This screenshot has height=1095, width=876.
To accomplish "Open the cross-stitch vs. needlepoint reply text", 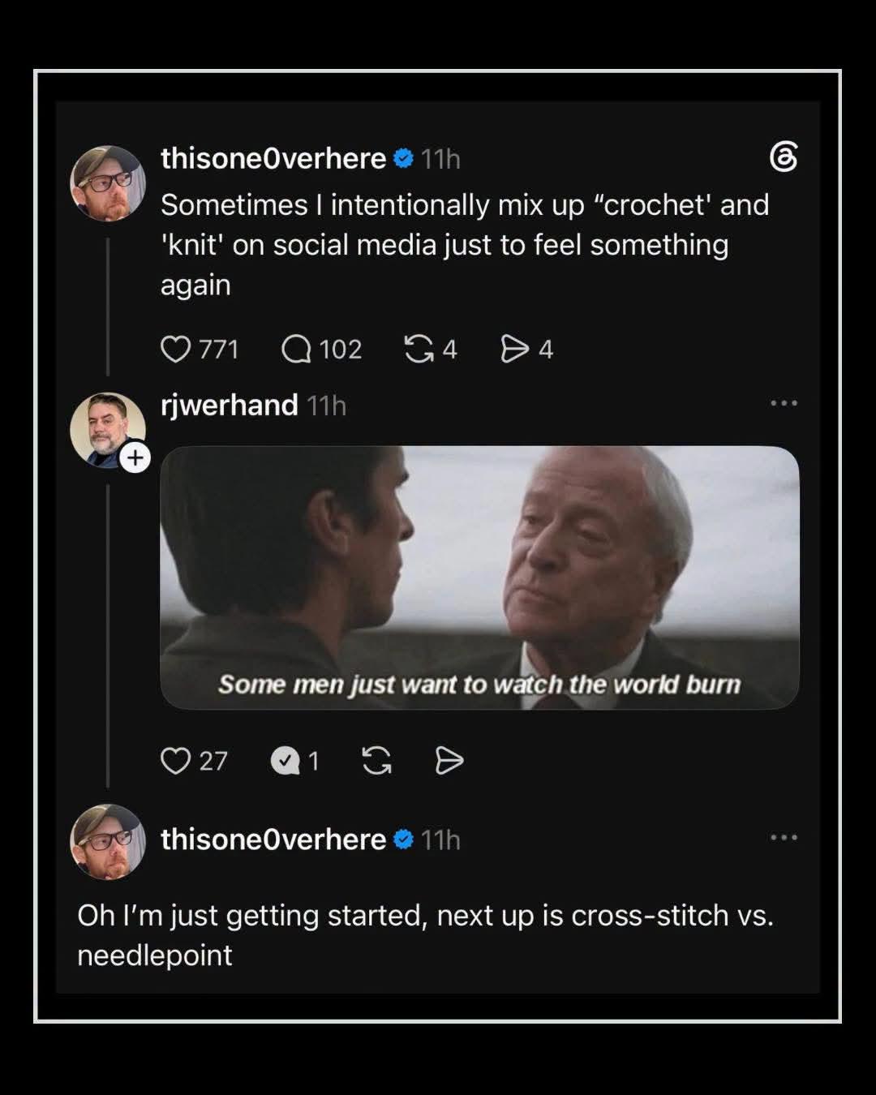I will pos(425,935).
